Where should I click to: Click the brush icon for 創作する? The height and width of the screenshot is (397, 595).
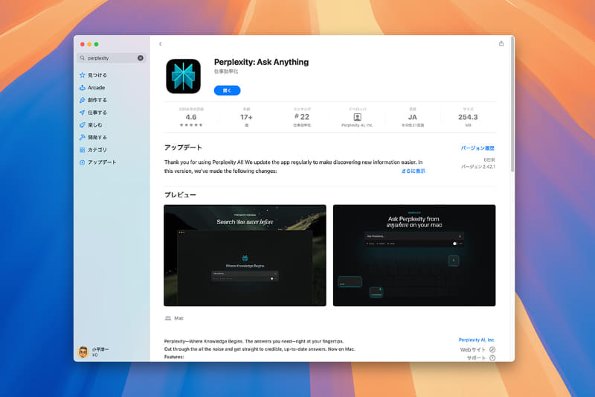pos(83,100)
